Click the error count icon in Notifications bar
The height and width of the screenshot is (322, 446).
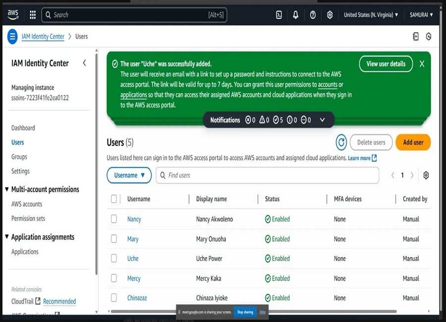point(248,120)
